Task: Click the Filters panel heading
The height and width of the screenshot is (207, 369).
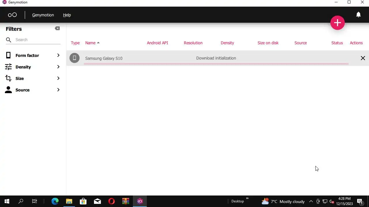Action: 14,29
